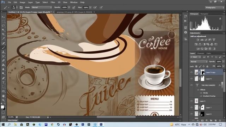Select the Horizontal Type tool
Image resolution: width=226 pixels, height=127 pixels.
pyautogui.click(x=3, y=83)
